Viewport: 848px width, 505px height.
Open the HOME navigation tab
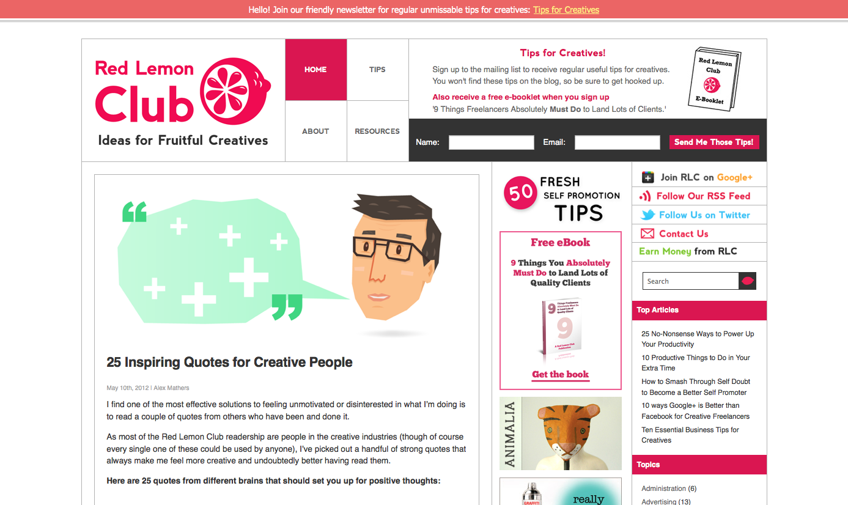click(x=315, y=70)
